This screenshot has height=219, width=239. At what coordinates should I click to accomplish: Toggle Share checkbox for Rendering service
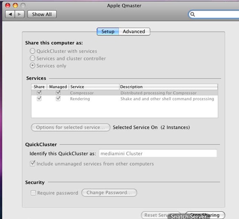click(x=39, y=98)
